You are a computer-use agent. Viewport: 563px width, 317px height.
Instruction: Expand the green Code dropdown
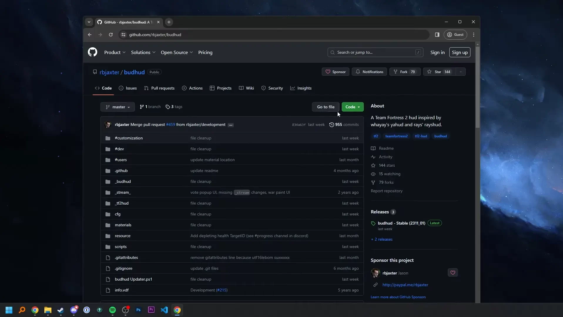click(353, 107)
